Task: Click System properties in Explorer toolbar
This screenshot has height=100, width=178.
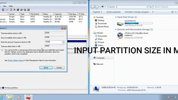Action: click(113, 12)
